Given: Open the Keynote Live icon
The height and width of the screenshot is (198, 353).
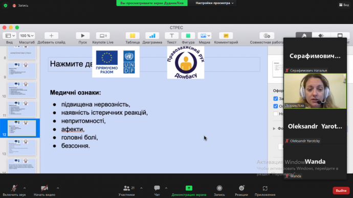Looking at the screenshot, I should pos(103,36).
